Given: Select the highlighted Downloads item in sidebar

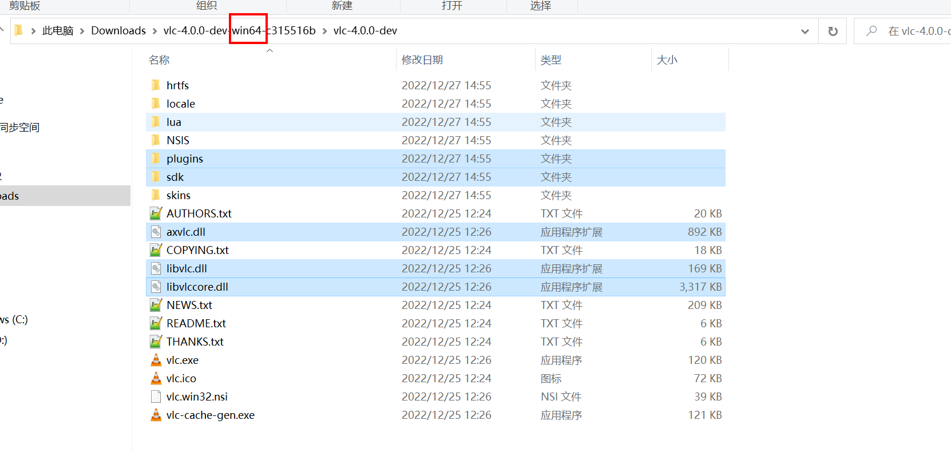Looking at the screenshot, I should [65, 196].
